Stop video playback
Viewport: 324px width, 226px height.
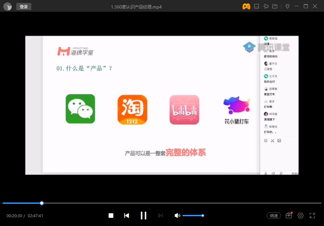pyautogui.click(x=111, y=216)
